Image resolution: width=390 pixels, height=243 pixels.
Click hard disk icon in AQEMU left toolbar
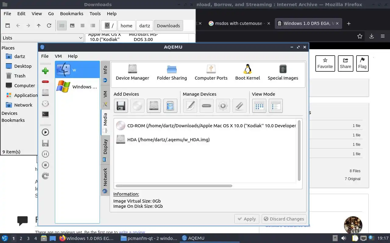tap(45, 93)
